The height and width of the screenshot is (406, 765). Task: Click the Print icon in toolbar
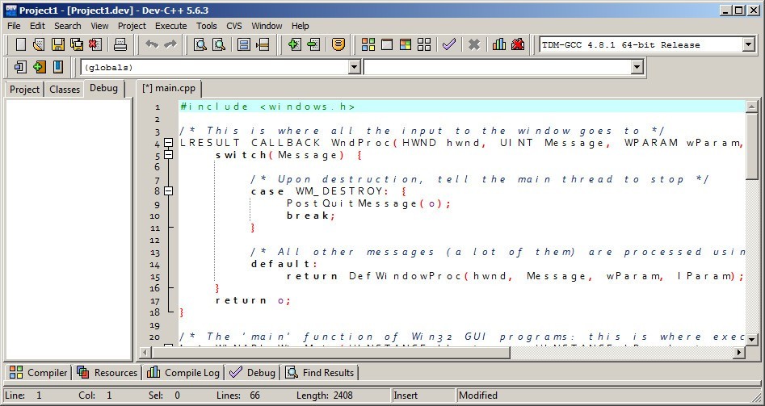coord(120,44)
